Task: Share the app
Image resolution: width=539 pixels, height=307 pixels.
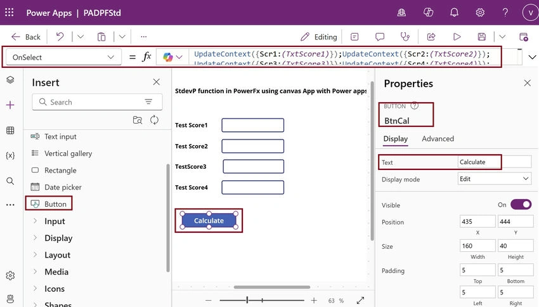Action: click(x=431, y=36)
